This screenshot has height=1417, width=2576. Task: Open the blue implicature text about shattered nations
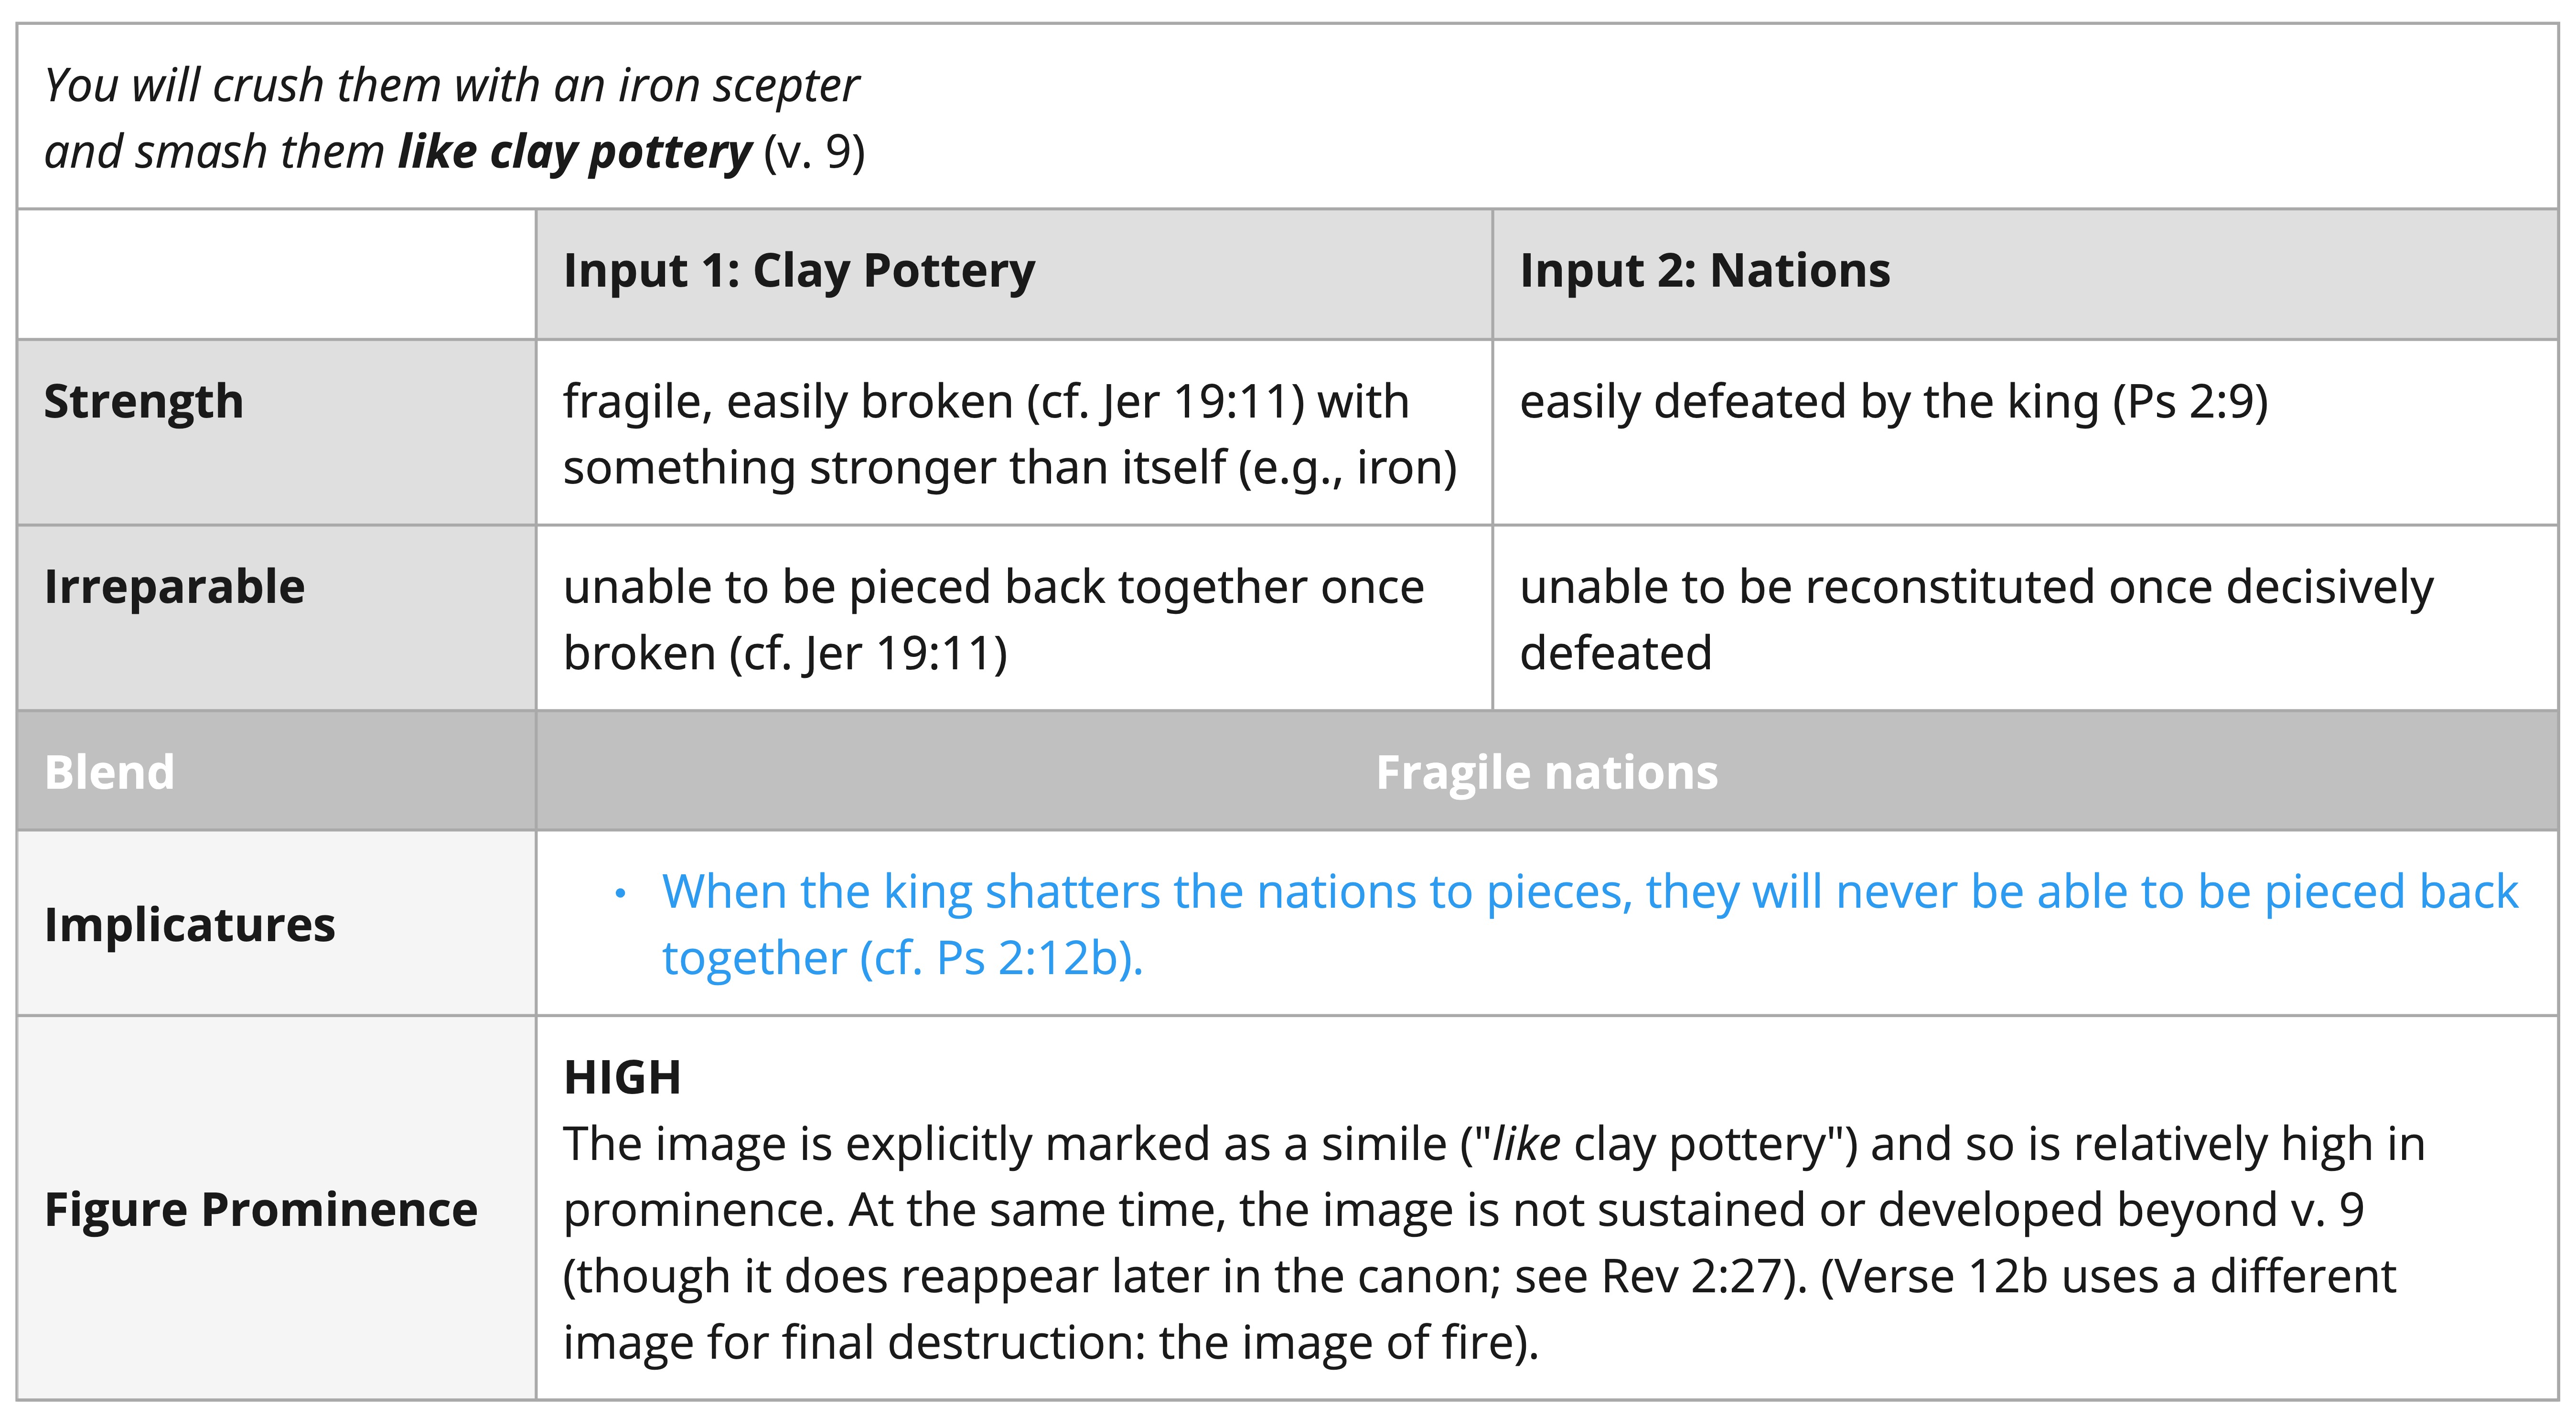(1589, 925)
